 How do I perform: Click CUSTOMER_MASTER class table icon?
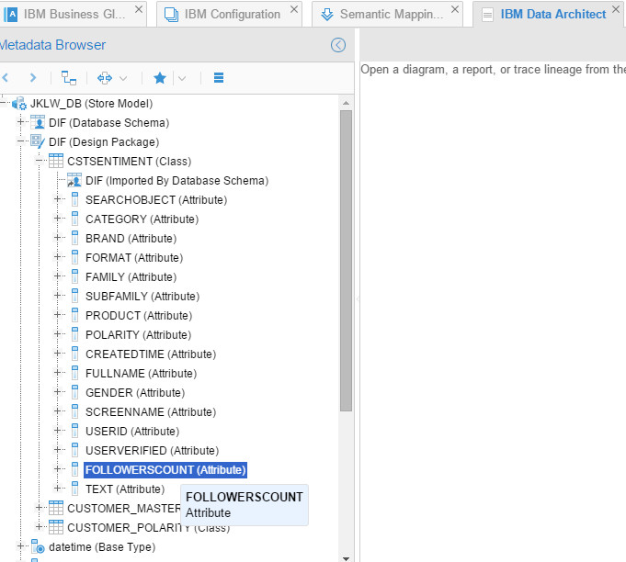(56, 508)
